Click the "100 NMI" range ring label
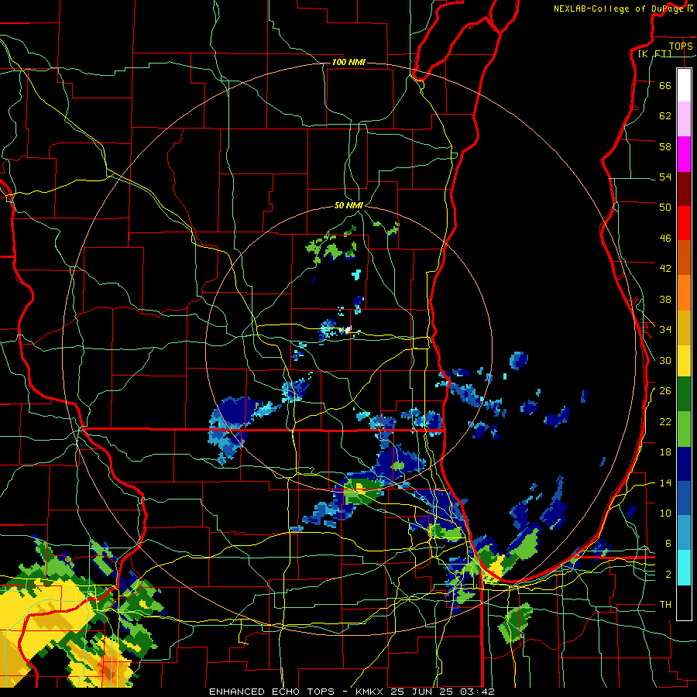 pos(349,62)
